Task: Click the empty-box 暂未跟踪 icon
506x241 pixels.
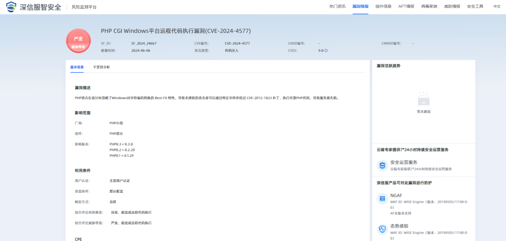Action: pos(424,99)
